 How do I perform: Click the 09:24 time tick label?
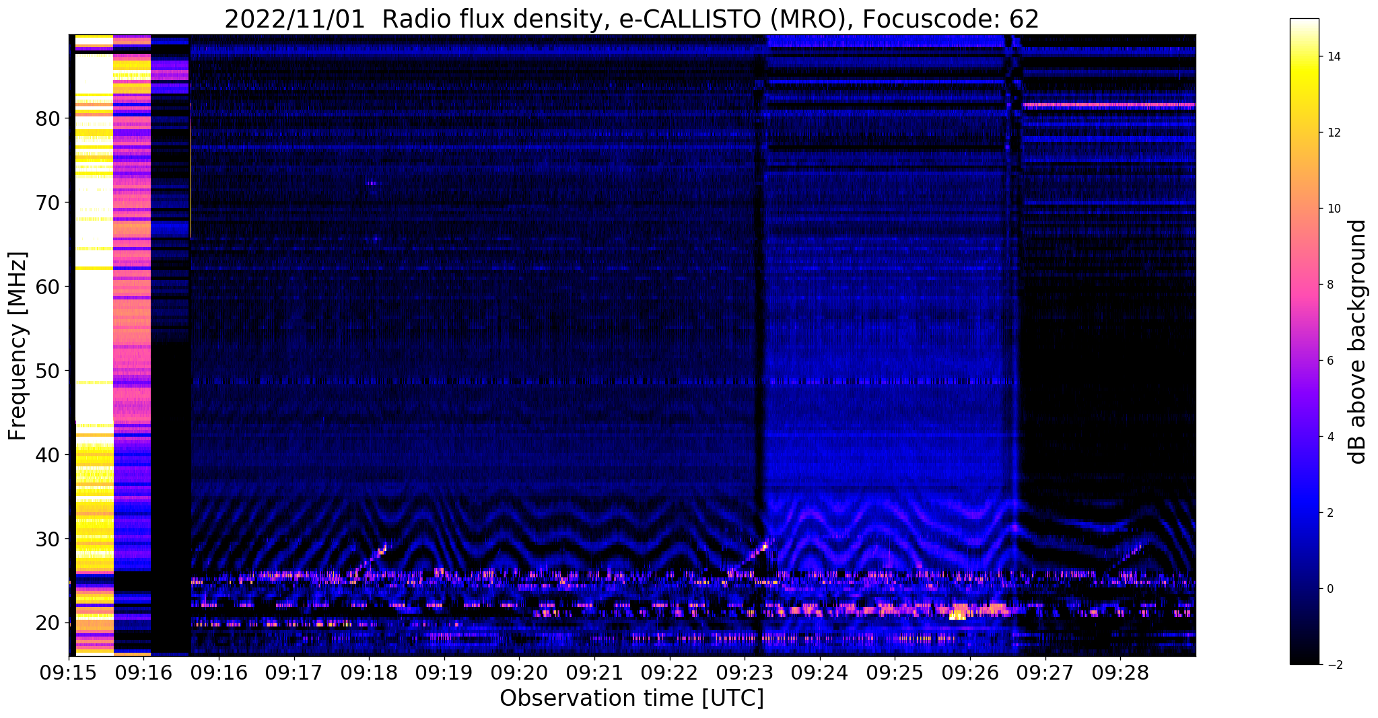coord(819,673)
